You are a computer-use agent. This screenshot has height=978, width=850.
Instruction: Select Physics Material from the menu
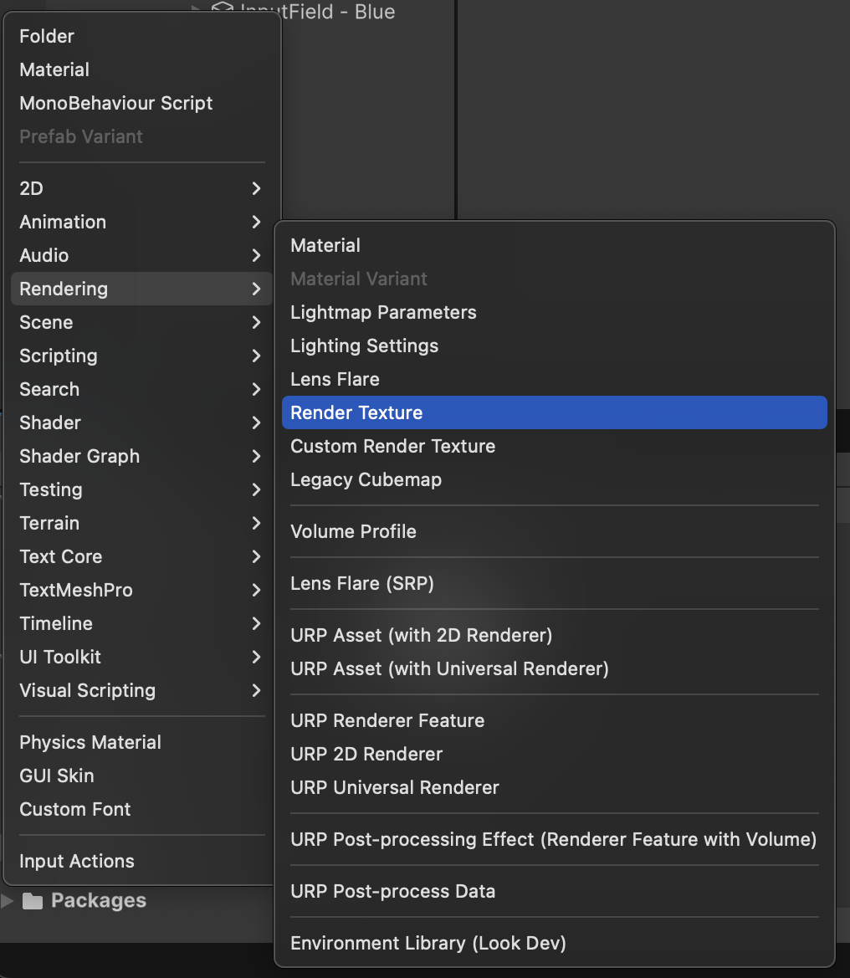click(90, 742)
